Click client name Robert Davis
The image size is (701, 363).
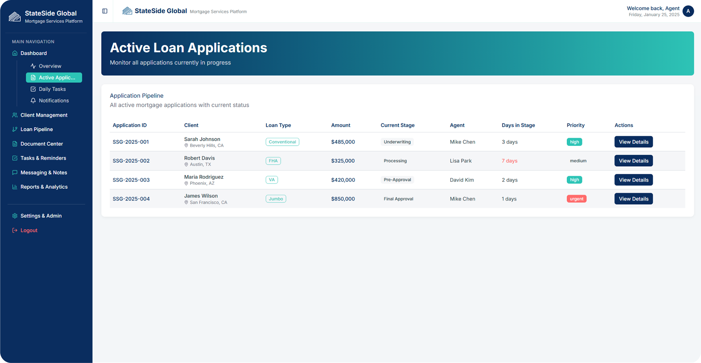pyautogui.click(x=199, y=158)
